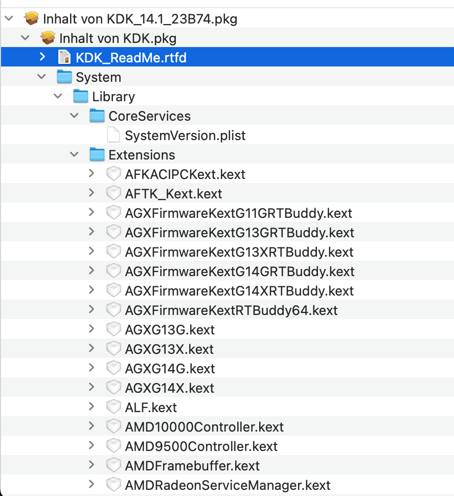Click the AFKACIPCKext.kext kext icon
Image resolution: width=454 pixels, height=496 pixels.
113,174
